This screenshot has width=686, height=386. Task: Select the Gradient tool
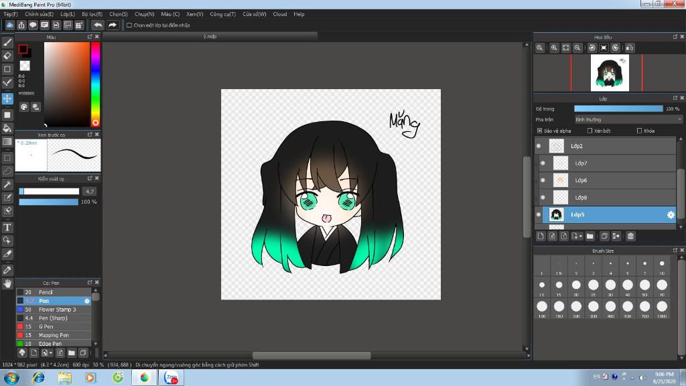7,142
